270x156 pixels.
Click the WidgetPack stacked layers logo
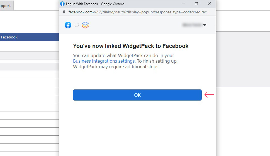point(85,25)
